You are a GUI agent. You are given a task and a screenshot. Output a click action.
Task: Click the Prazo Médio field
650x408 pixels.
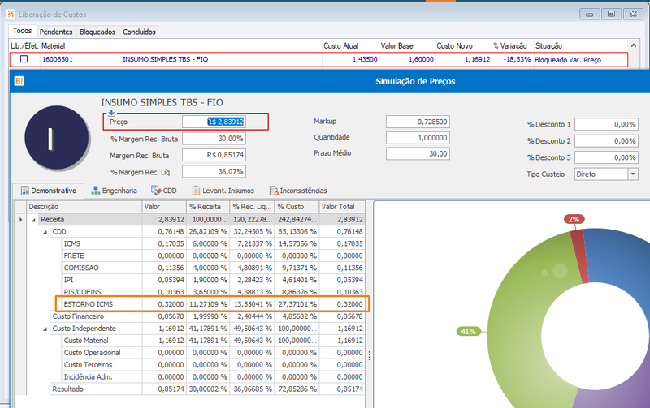[x=418, y=153]
